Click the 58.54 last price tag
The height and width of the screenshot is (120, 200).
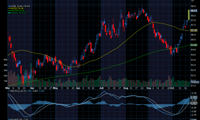tap(194, 11)
